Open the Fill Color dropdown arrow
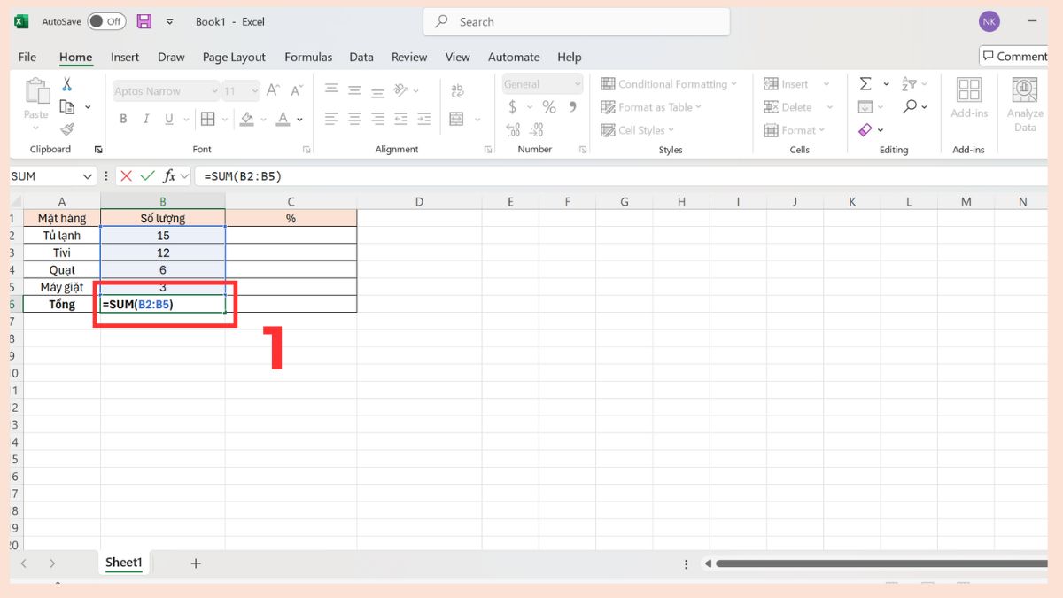1063x598 pixels. [263, 118]
